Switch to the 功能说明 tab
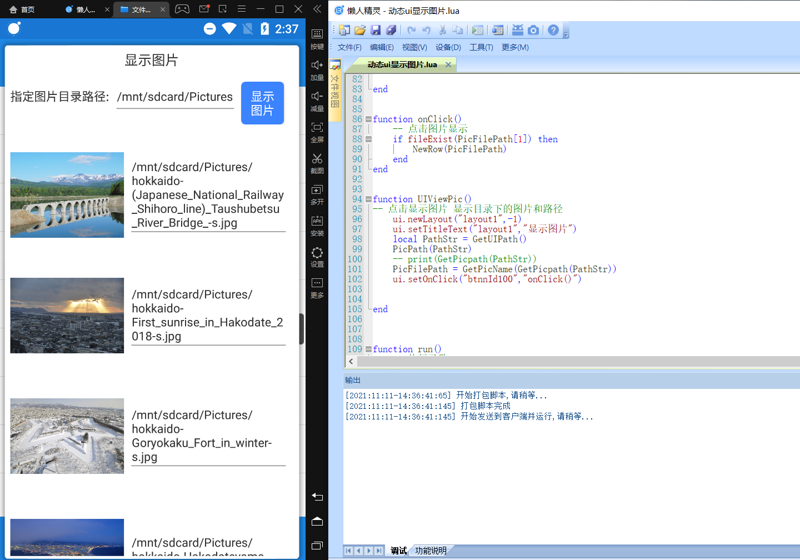The image size is (800, 560). [431, 551]
